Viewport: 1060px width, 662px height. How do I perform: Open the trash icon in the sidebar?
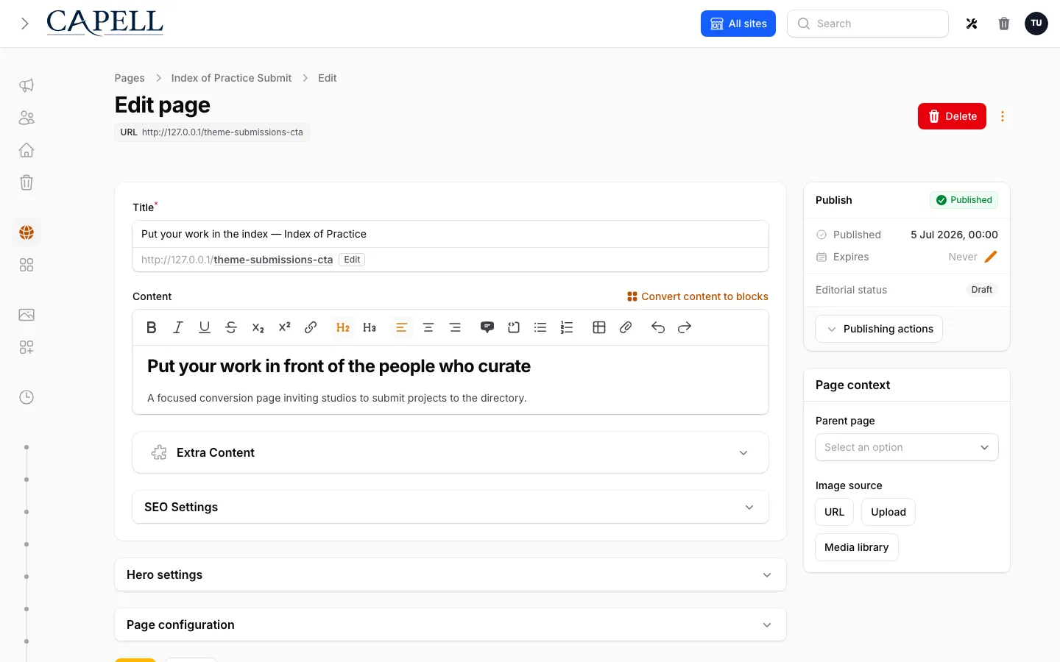coord(26,182)
